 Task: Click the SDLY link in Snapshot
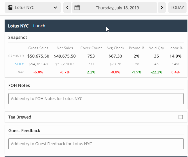pyautogui.click(x=20, y=64)
